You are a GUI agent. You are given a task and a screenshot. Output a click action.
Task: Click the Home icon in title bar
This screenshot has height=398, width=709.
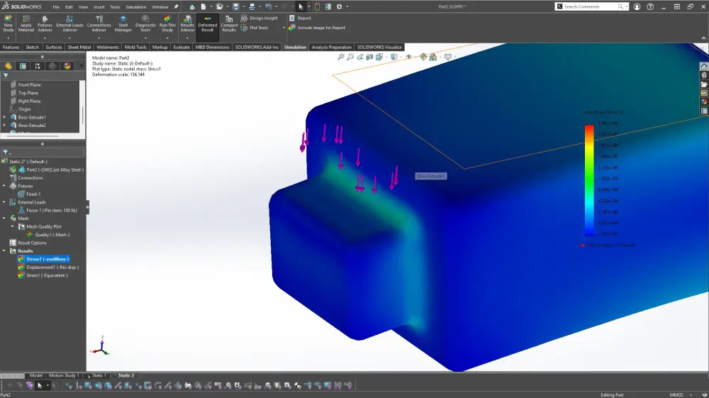[x=192, y=7]
